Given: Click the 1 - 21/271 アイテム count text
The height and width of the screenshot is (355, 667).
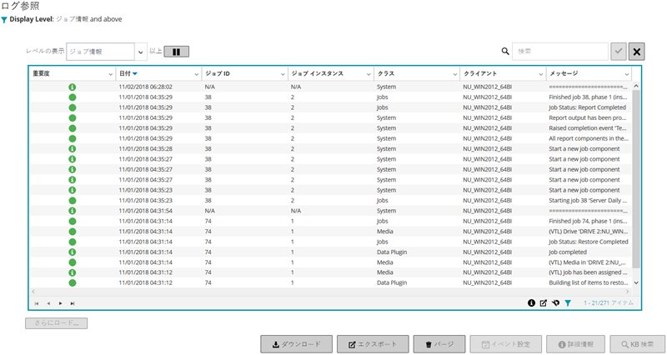Looking at the screenshot, I should (x=609, y=303).
